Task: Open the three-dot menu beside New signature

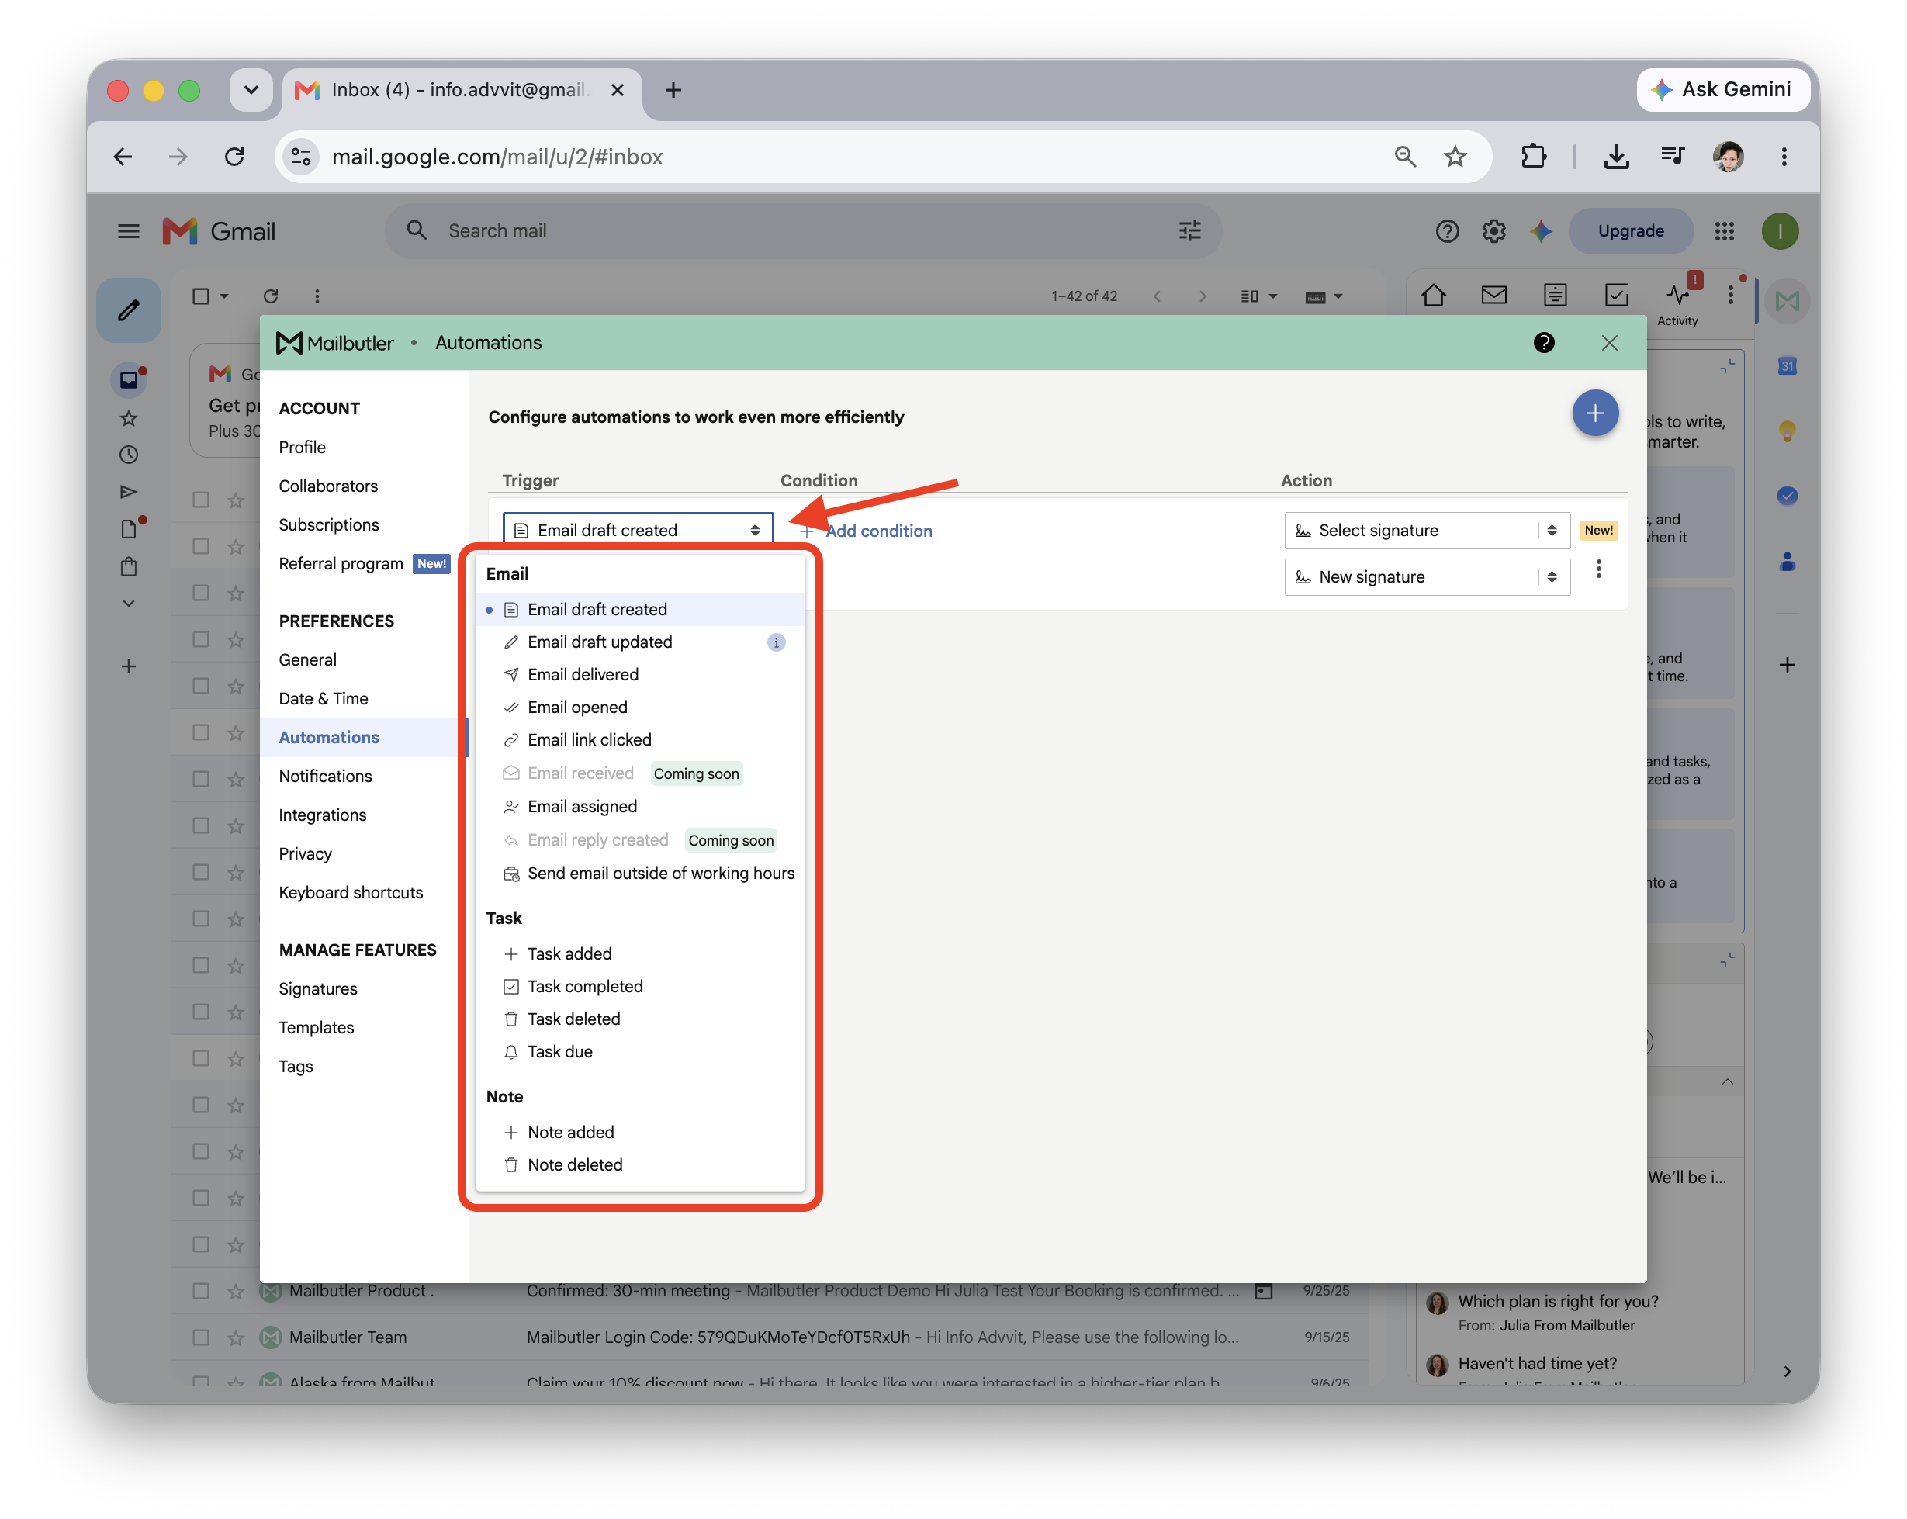Action: point(1597,569)
